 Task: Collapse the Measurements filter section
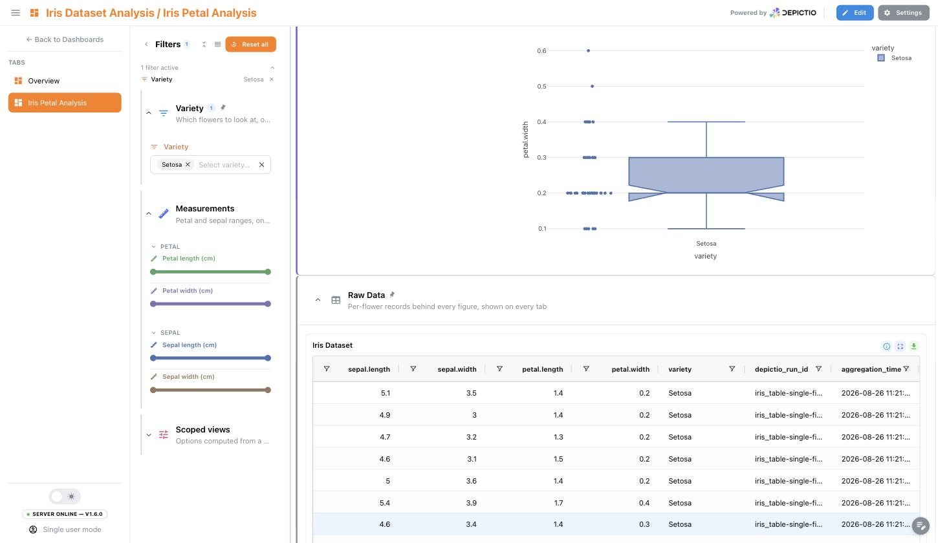click(x=149, y=213)
